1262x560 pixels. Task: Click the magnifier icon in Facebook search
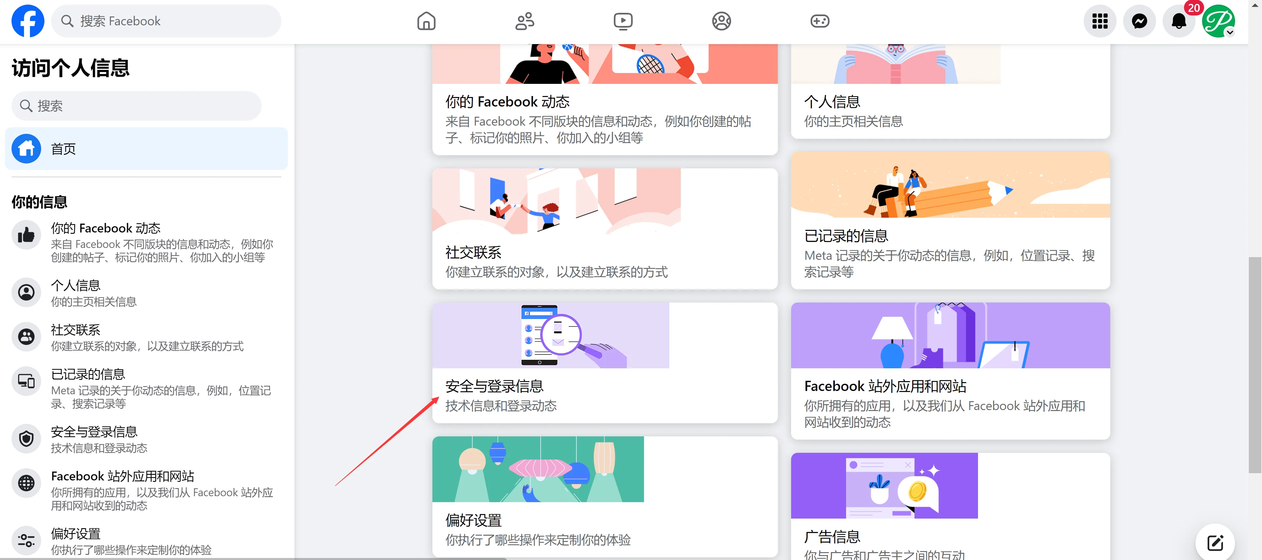(x=67, y=21)
